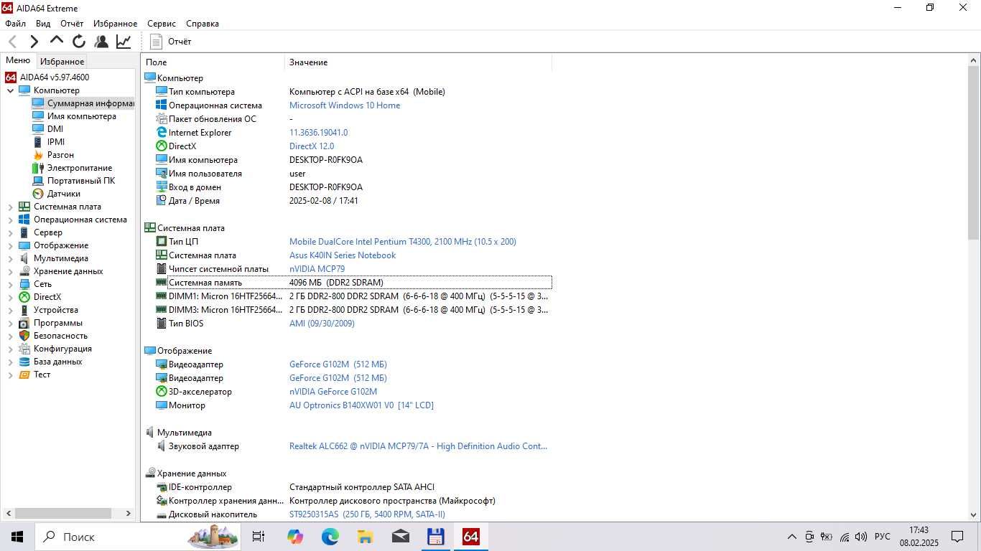Open AU Optronics B140XW01 monitor link
The height and width of the screenshot is (551, 981).
coord(361,405)
